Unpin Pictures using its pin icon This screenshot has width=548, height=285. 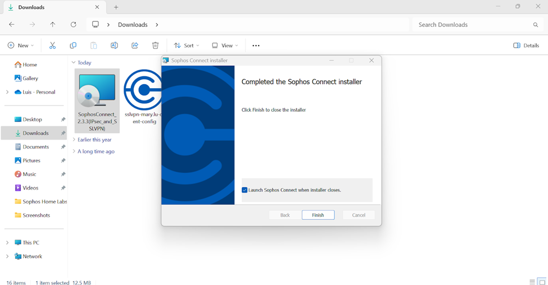pos(64,160)
